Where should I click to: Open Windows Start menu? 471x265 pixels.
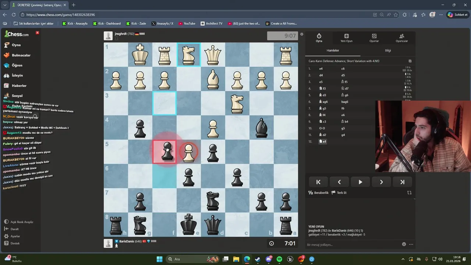(x=159, y=259)
